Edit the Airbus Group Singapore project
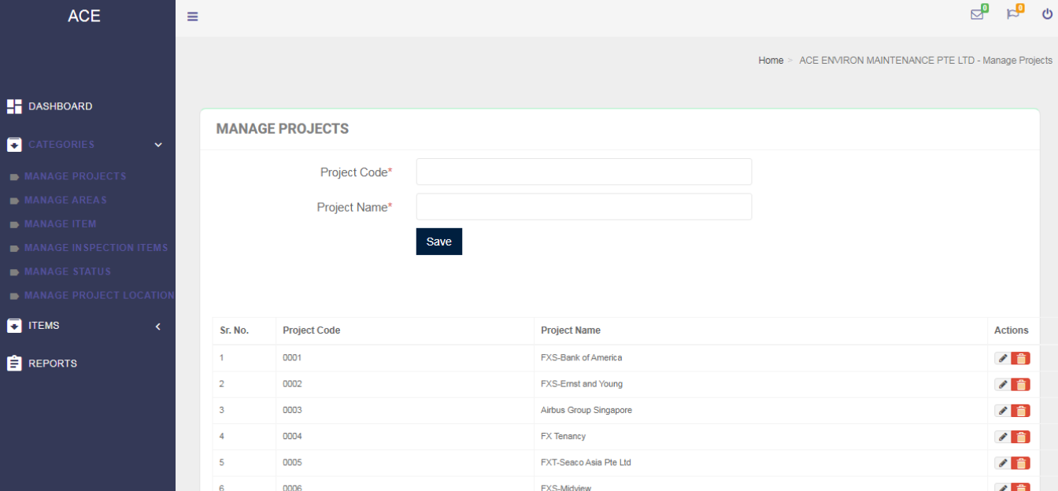 coord(1002,411)
